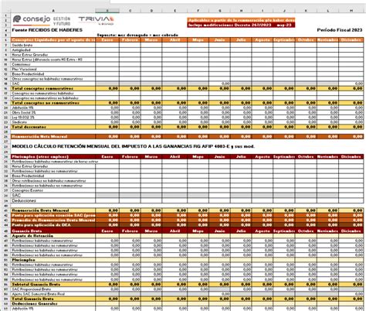Select the 'Incluye modificaciones Decreto 267/2023' cell
The image size is (366, 311).
pyautogui.click(x=241, y=25)
